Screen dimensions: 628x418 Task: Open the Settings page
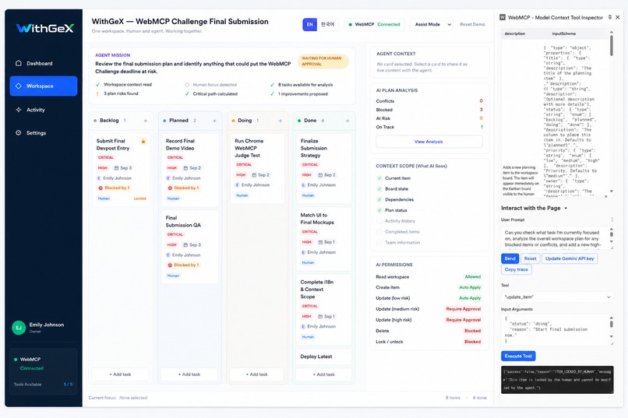[44, 133]
